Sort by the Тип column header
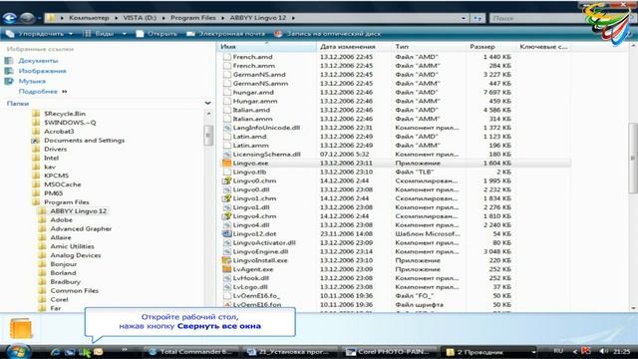The width and height of the screenshot is (638, 359). point(429,47)
